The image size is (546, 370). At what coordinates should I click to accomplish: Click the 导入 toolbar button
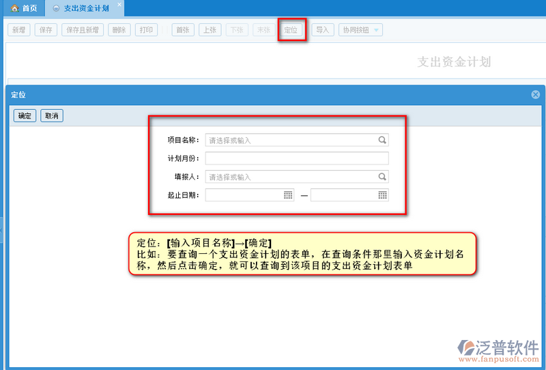(x=323, y=30)
